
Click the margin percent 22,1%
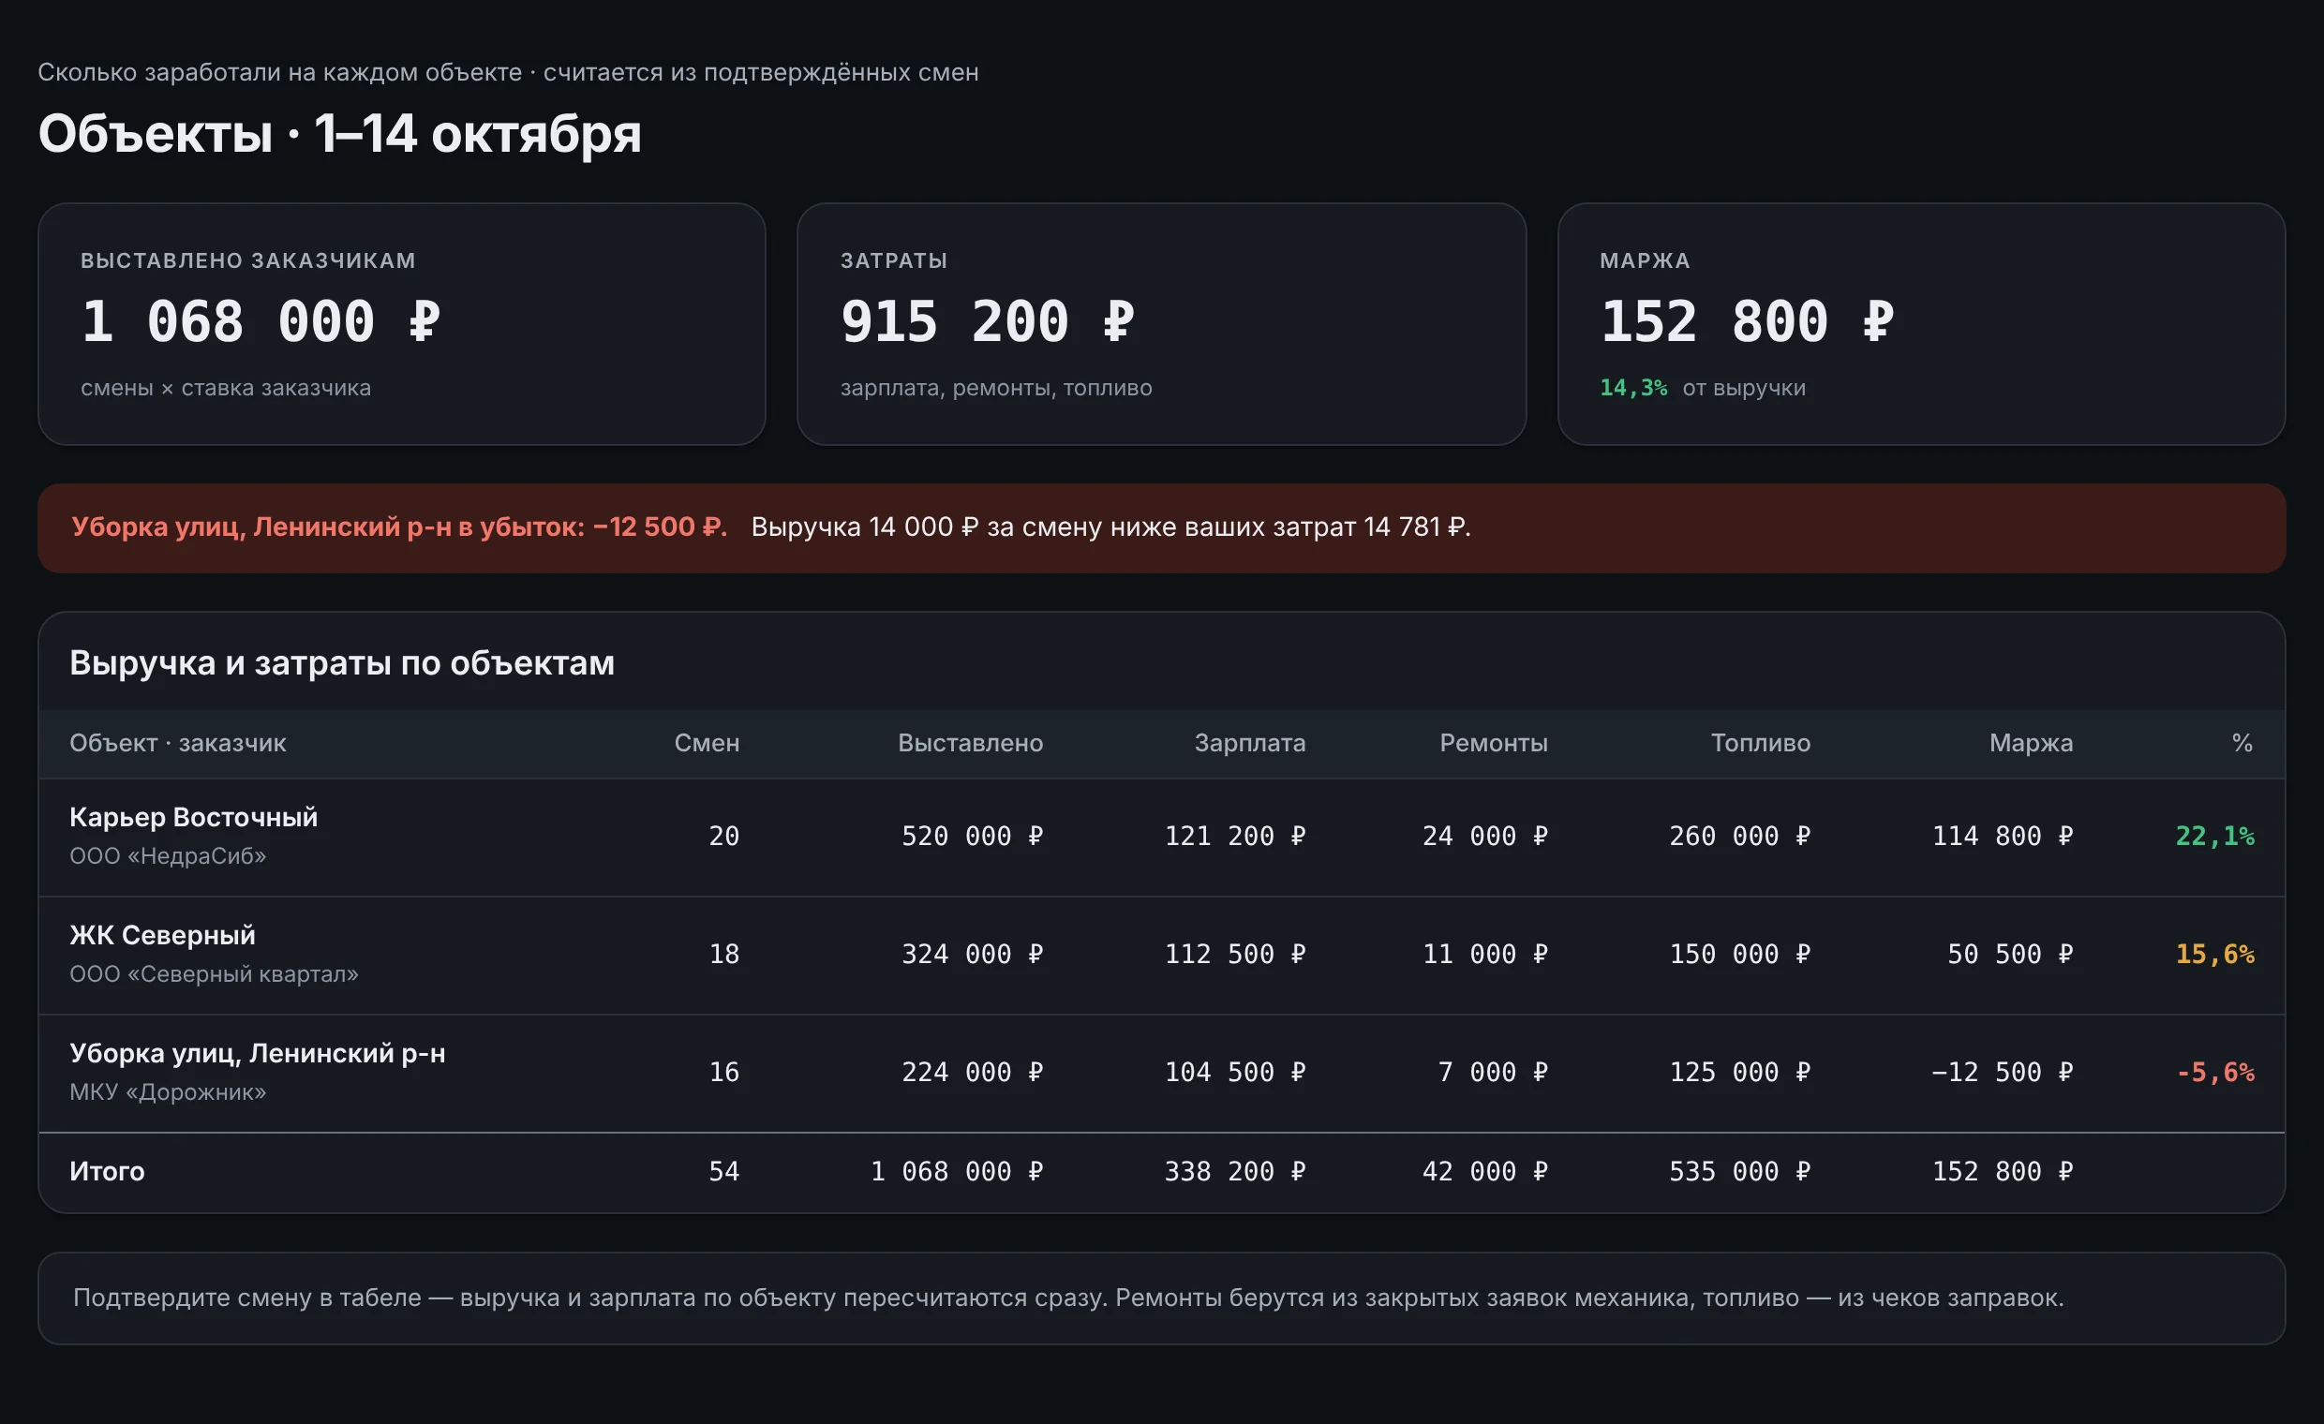(2214, 837)
